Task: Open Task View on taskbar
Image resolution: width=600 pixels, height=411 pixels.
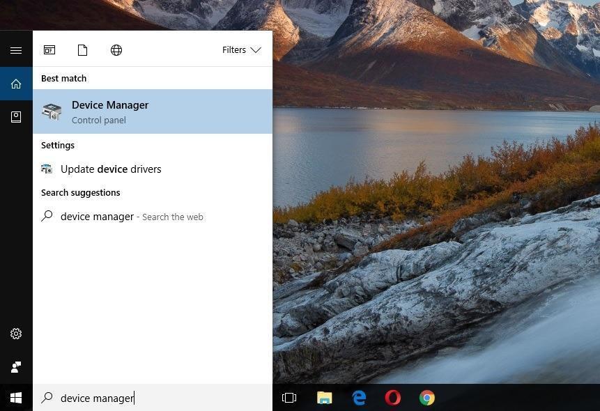Action: pyautogui.click(x=289, y=398)
